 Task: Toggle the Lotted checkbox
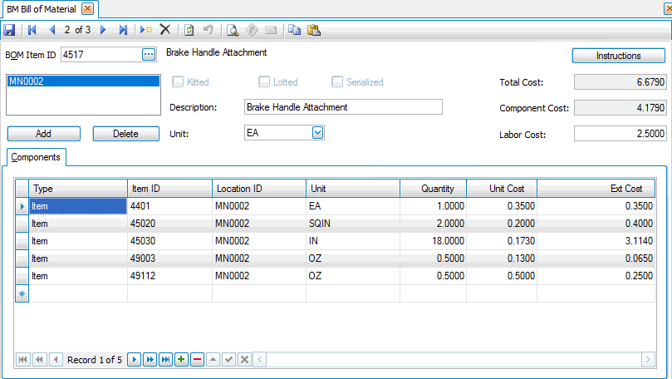coord(264,82)
